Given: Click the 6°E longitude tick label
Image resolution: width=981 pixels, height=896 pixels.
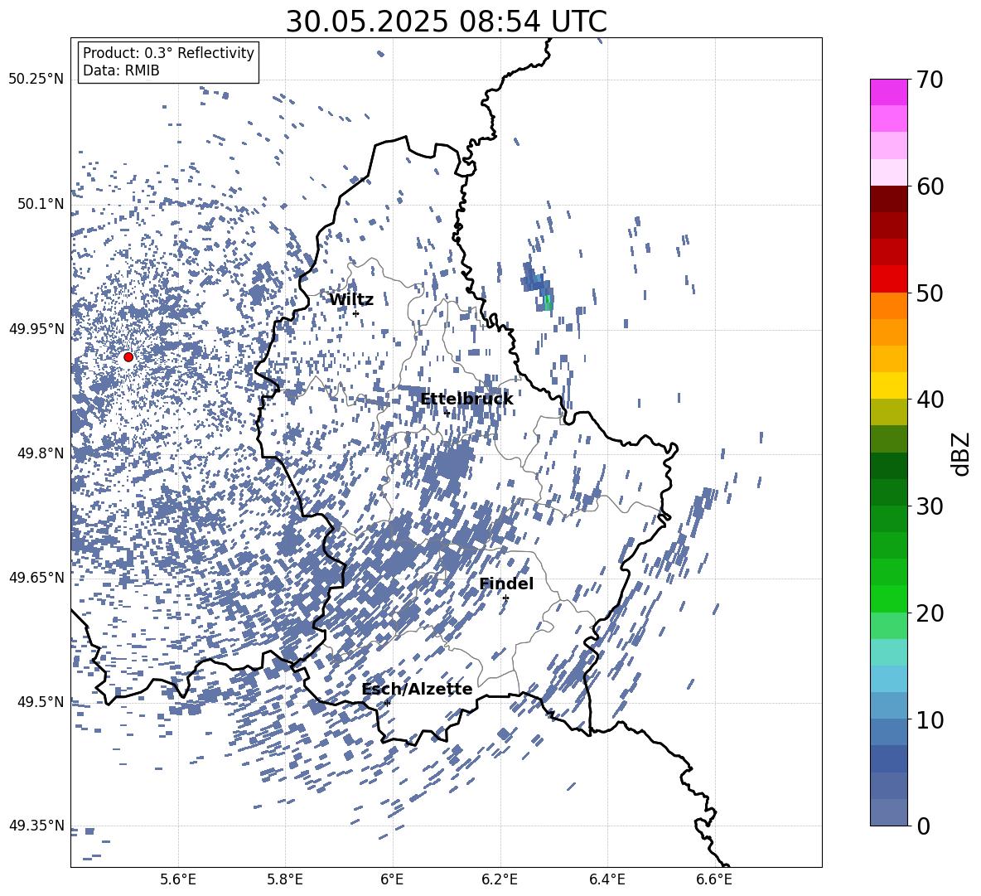Looking at the screenshot, I should click(x=392, y=879).
